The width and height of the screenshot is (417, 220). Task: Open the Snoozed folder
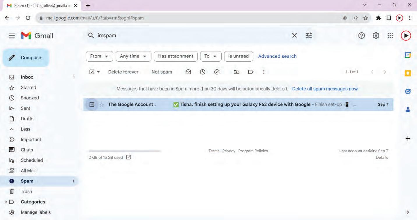30,98
